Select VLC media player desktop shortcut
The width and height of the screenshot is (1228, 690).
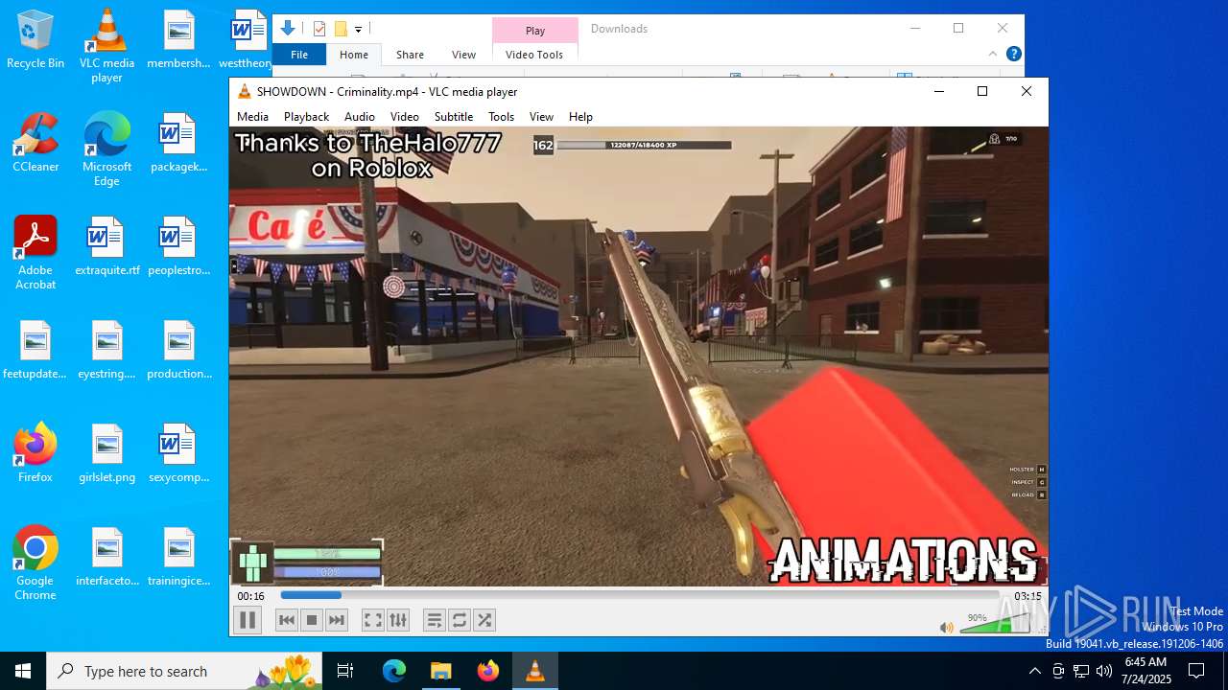point(106,46)
